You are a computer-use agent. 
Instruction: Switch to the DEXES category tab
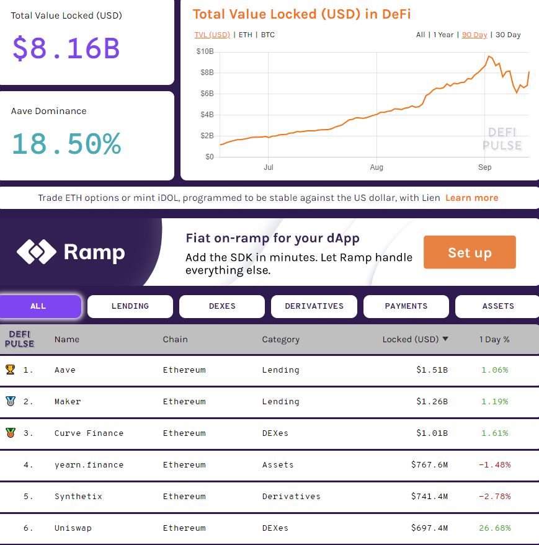pyautogui.click(x=221, y=306)
